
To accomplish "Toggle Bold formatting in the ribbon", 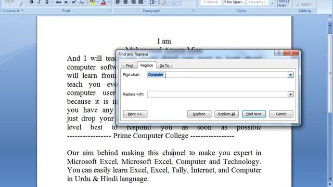I will coord(32,2).
